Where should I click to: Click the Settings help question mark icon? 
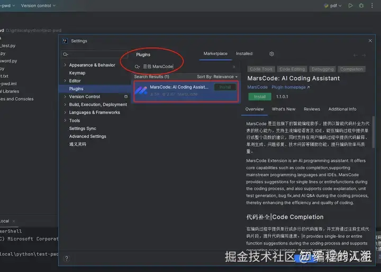click(67, 258)
